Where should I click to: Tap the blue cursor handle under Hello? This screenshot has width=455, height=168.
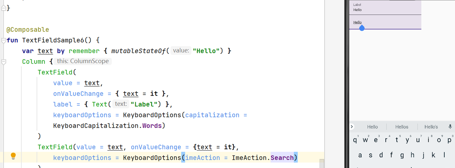pos(362,28)
